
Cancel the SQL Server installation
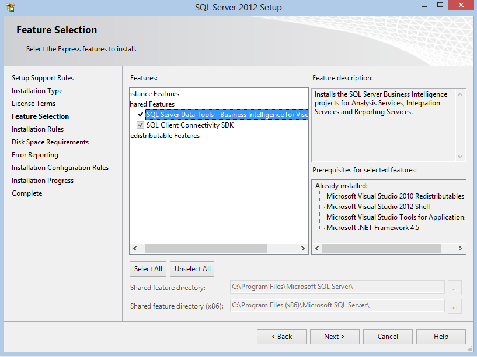[388, 336]
